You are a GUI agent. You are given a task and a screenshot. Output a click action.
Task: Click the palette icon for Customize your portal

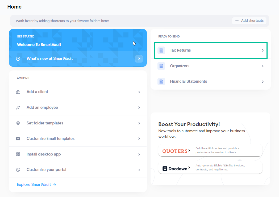[18, 170]
